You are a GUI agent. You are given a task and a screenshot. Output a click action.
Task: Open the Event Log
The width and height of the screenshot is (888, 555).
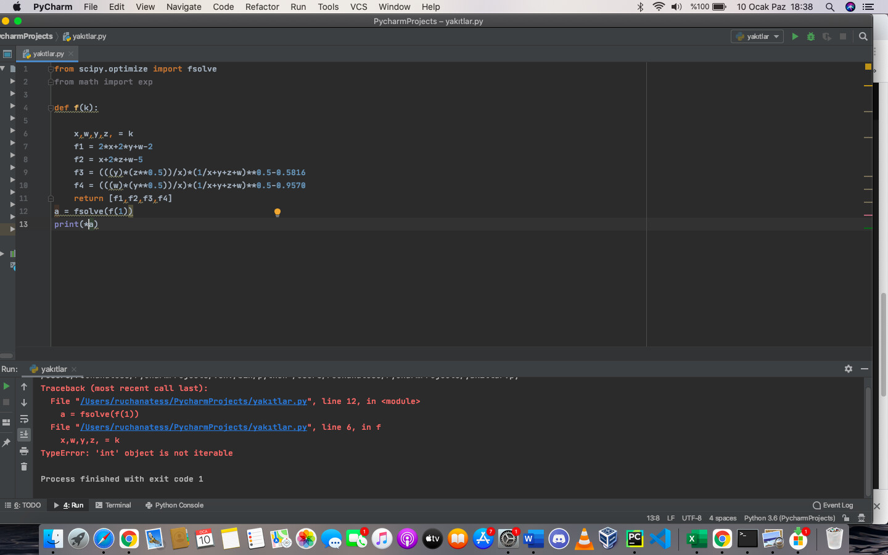[x=833, y=505]
